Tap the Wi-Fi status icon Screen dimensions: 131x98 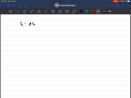click(122, 1)
